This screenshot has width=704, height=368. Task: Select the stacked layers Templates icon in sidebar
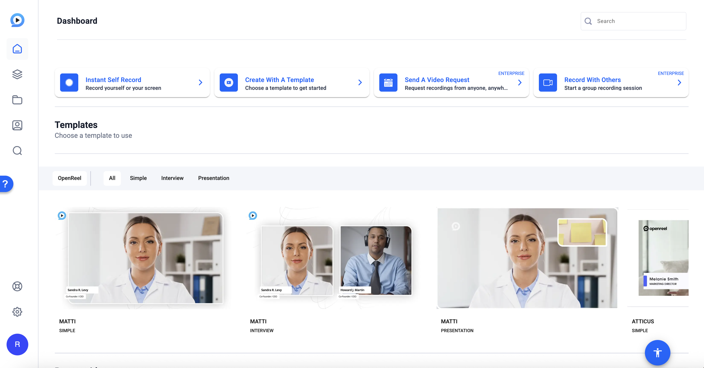(17, 74)
